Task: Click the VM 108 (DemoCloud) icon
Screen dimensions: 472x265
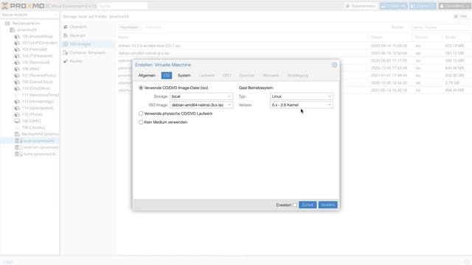Action: [x=17, y=82]
